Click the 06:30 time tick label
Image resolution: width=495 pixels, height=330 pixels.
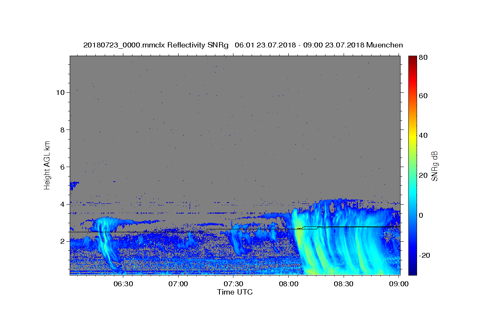click(123, 284)
